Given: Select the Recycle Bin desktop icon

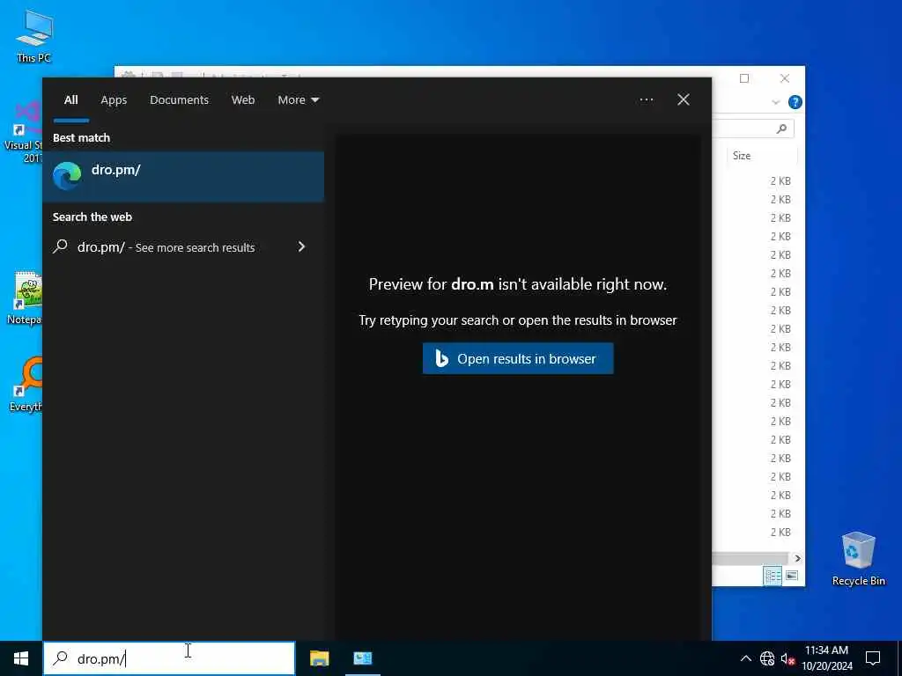Looking at the screenshot, I should click(858, 559).
